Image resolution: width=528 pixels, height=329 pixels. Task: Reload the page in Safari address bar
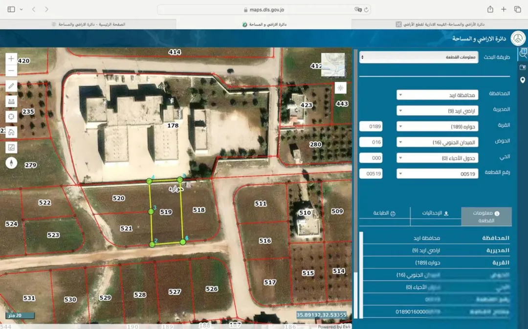pos(366,10)
